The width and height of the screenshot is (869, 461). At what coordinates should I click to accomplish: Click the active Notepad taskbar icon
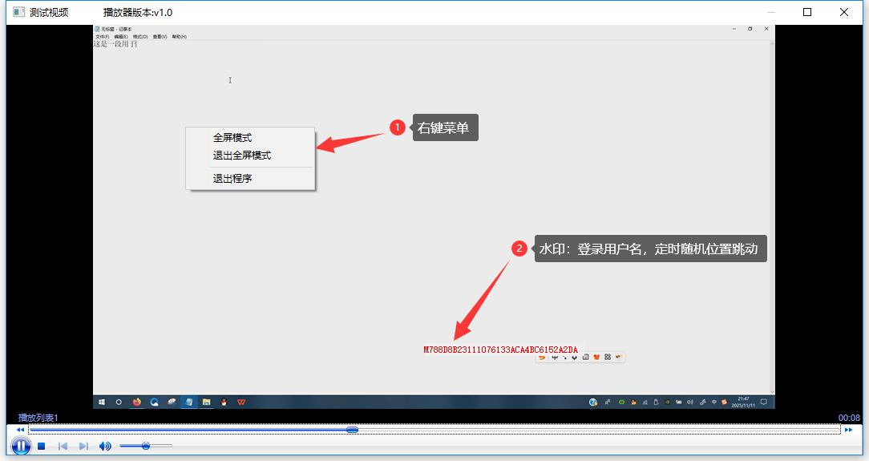tap(189, 402)
